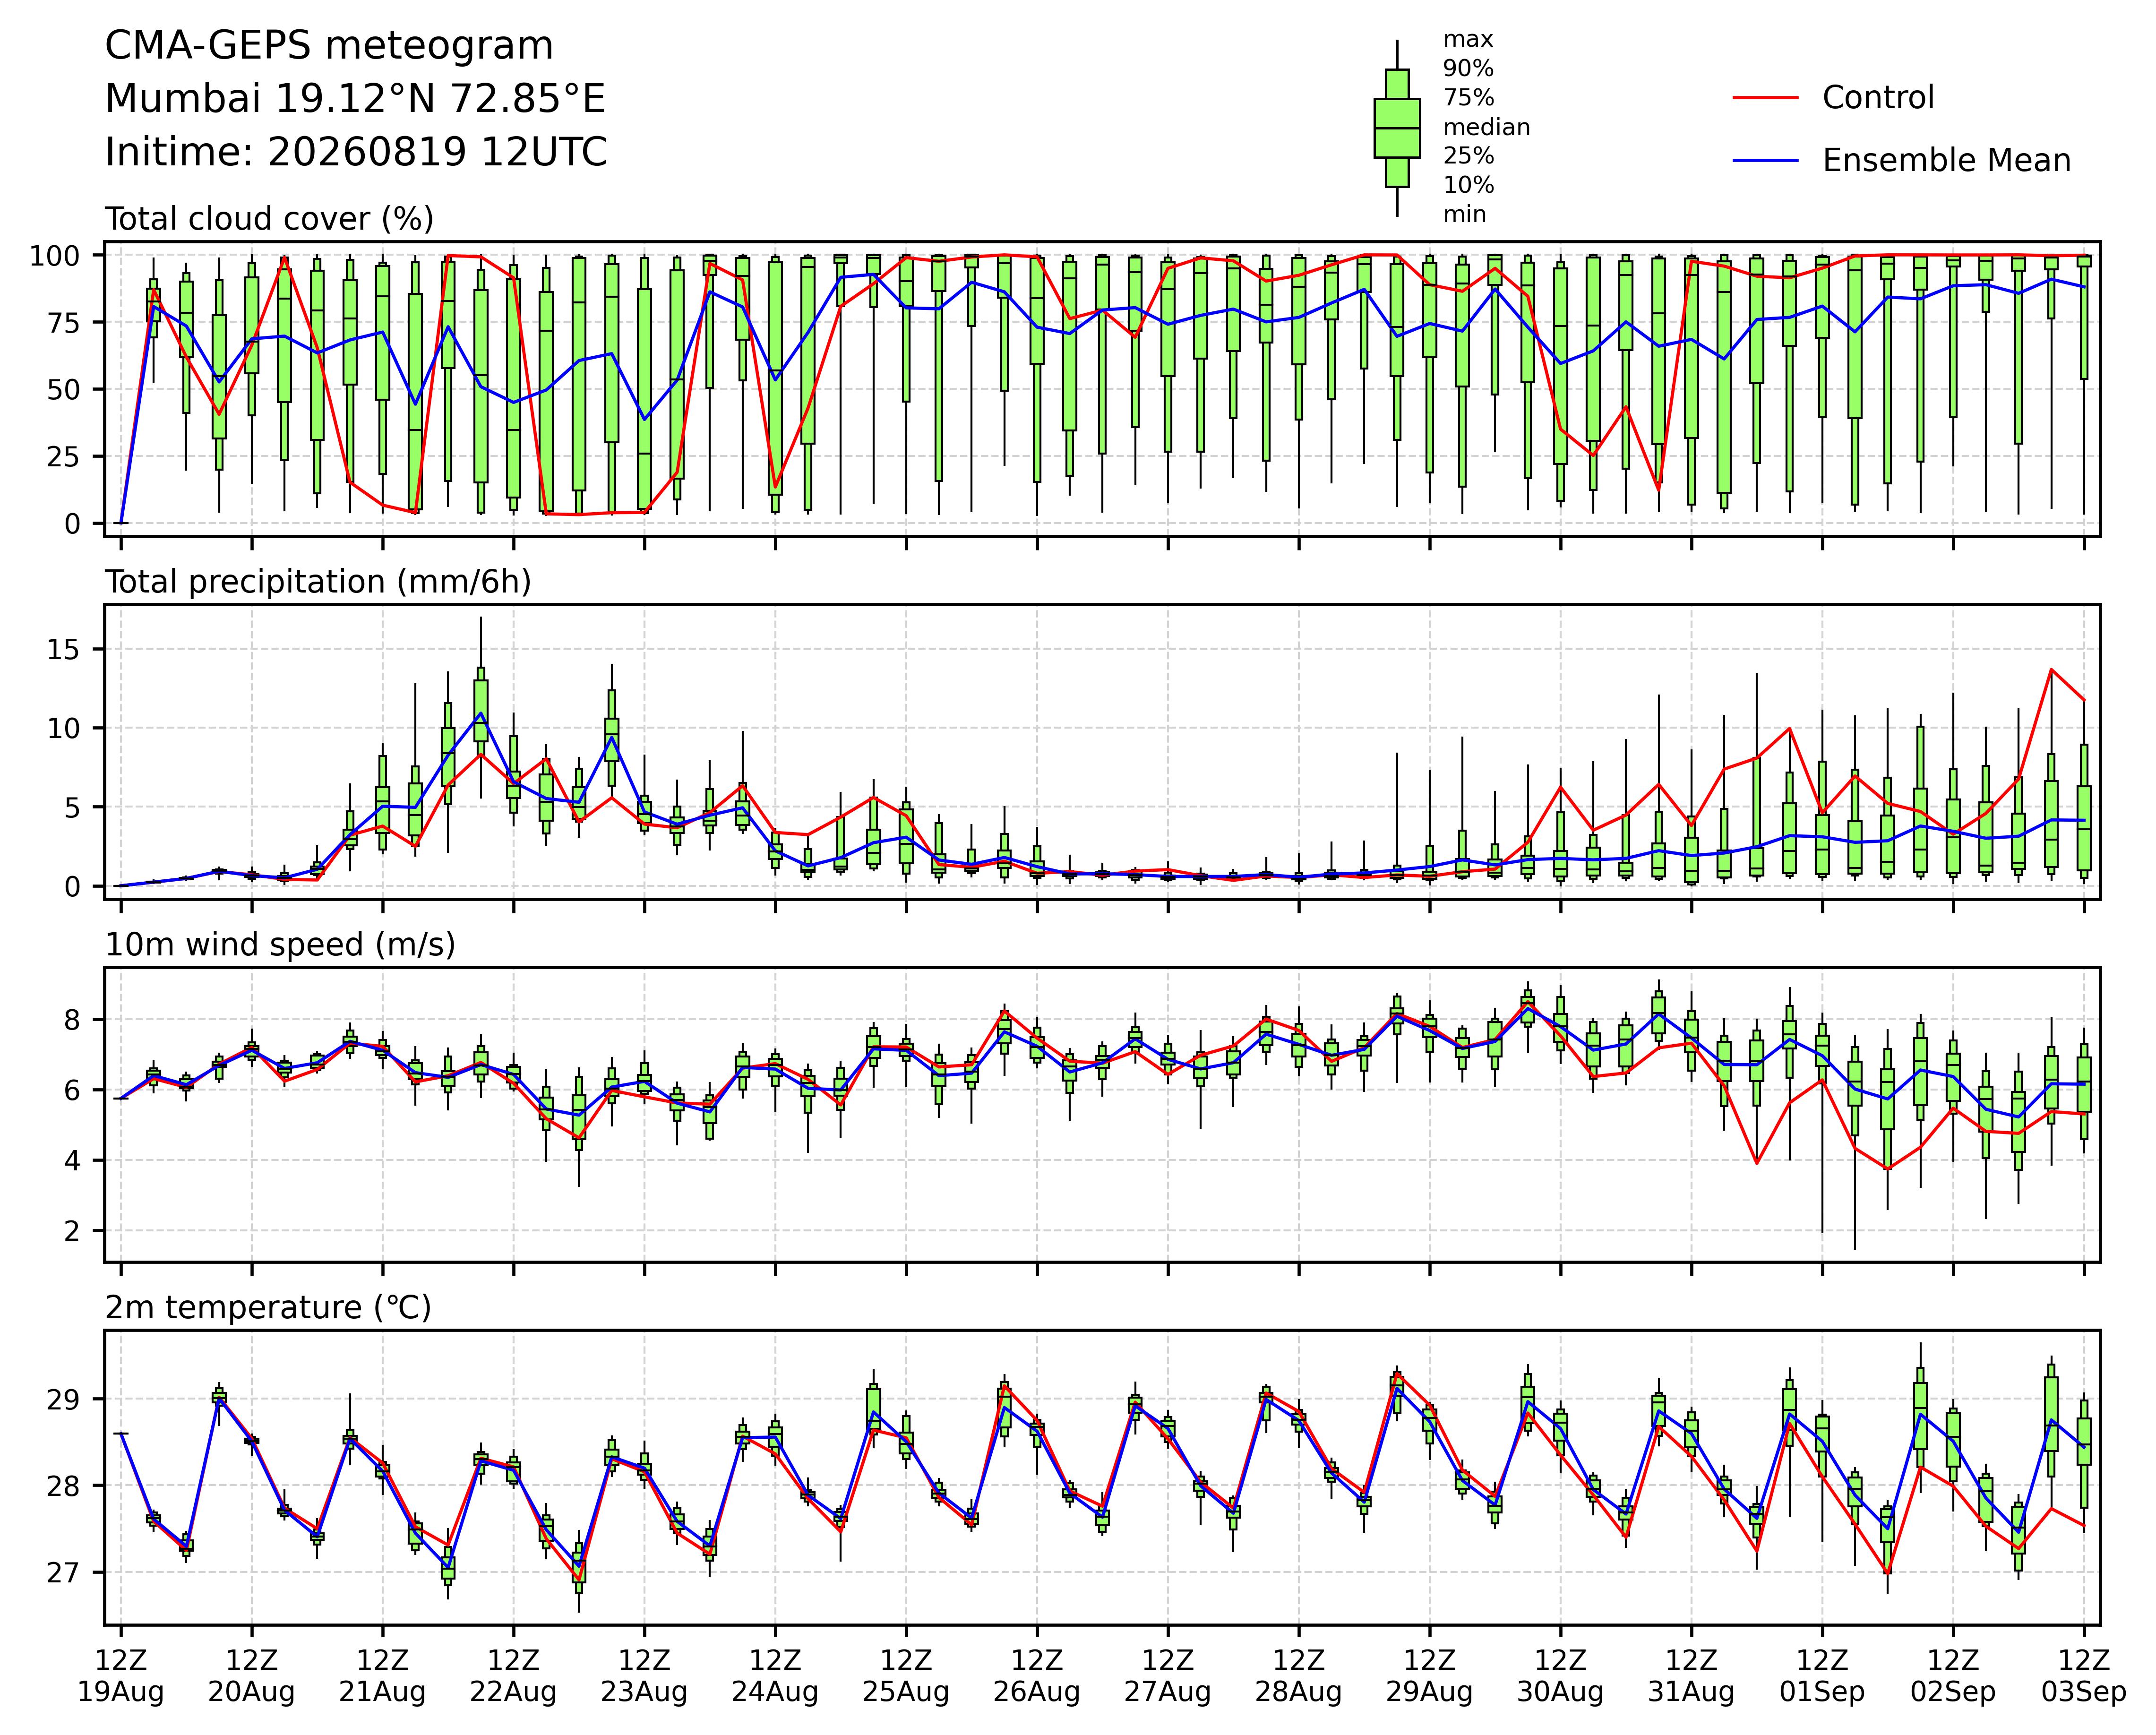The image size is (2156, 1735).
Task: Click the CMA-GEPS meteogram title
Action: point(329,46)
